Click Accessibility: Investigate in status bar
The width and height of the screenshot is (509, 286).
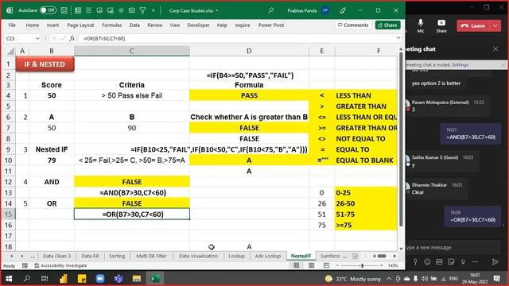60,265
